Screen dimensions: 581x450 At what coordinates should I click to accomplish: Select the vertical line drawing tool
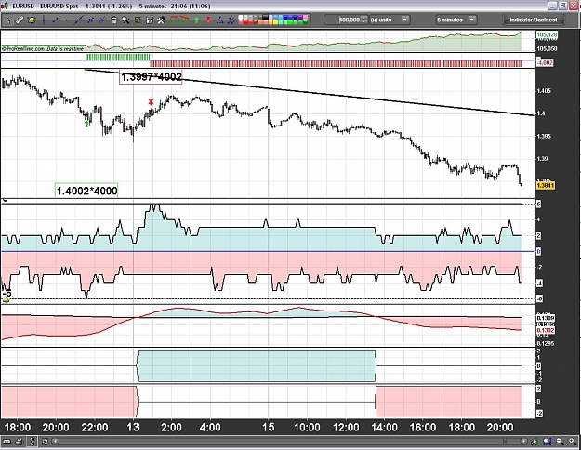pos(44,20)
